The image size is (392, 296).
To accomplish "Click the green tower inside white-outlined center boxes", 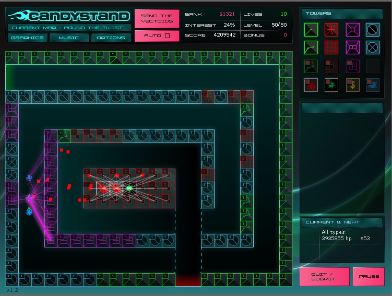I will [129, 188].
